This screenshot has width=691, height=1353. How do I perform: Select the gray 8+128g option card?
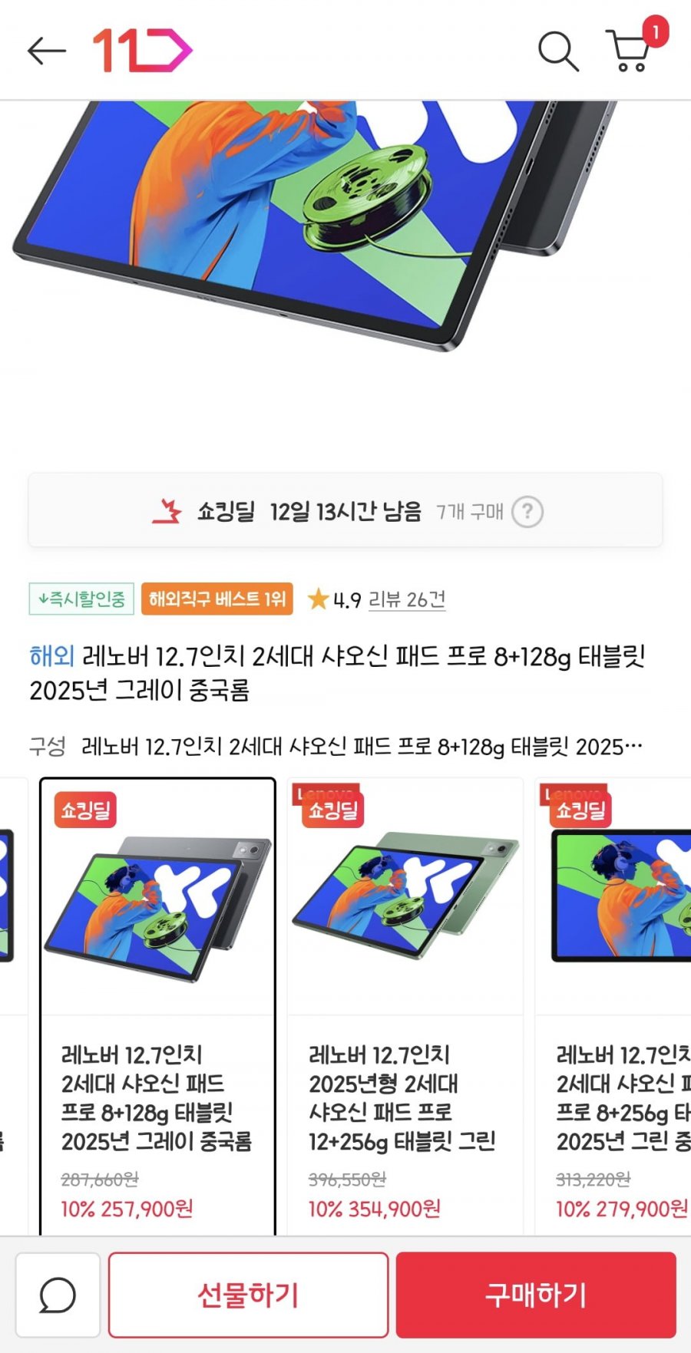(157, 1007)
